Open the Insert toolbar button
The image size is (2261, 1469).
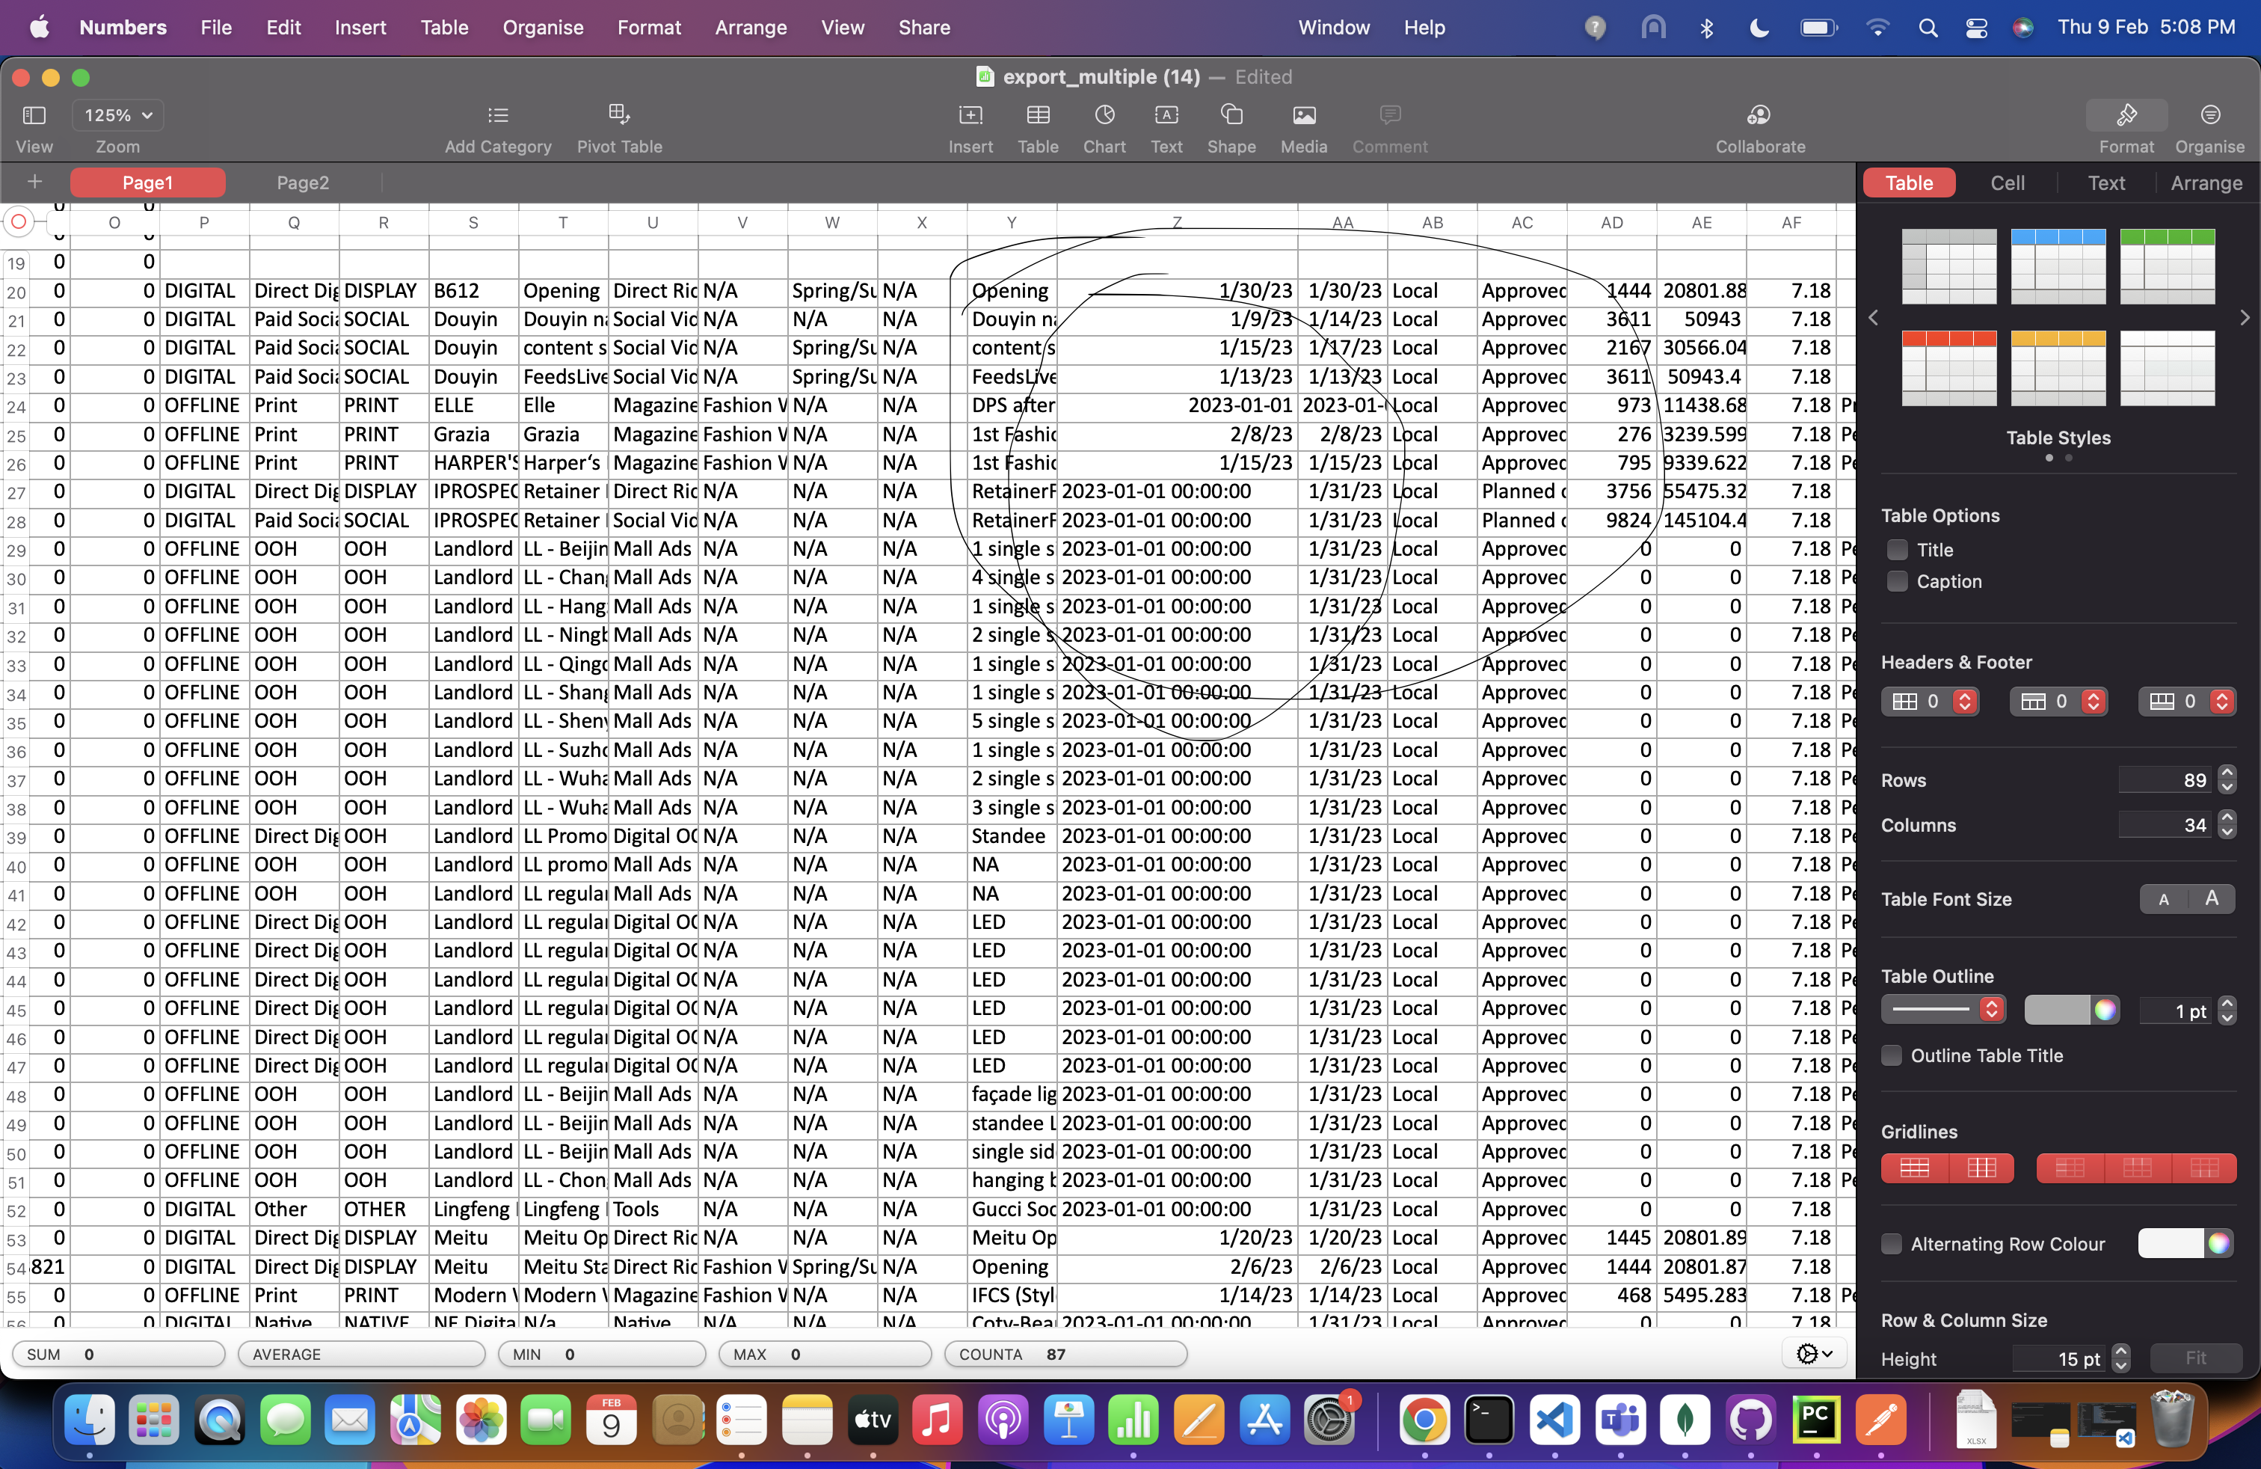tap(970, 116)
